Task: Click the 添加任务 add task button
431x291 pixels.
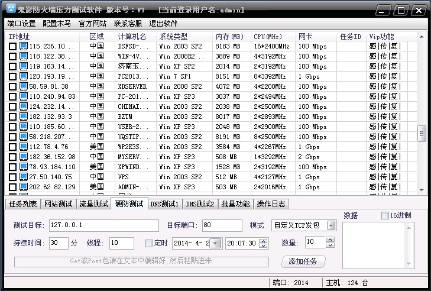Action: [303, 261]
